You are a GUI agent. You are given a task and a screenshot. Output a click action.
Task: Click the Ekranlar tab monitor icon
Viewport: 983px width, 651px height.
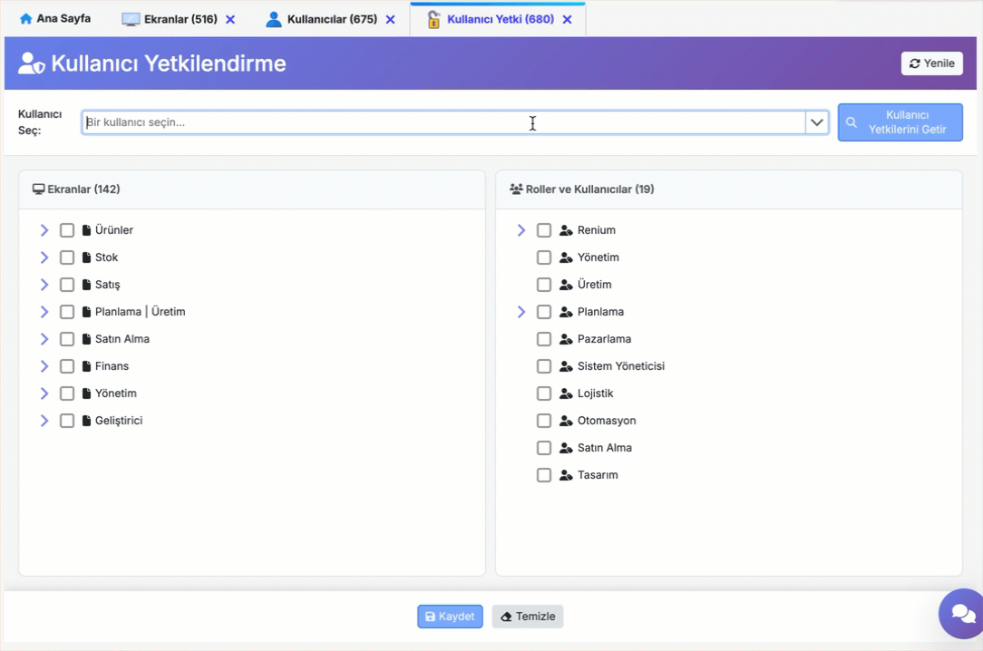(x=131, y=19)
